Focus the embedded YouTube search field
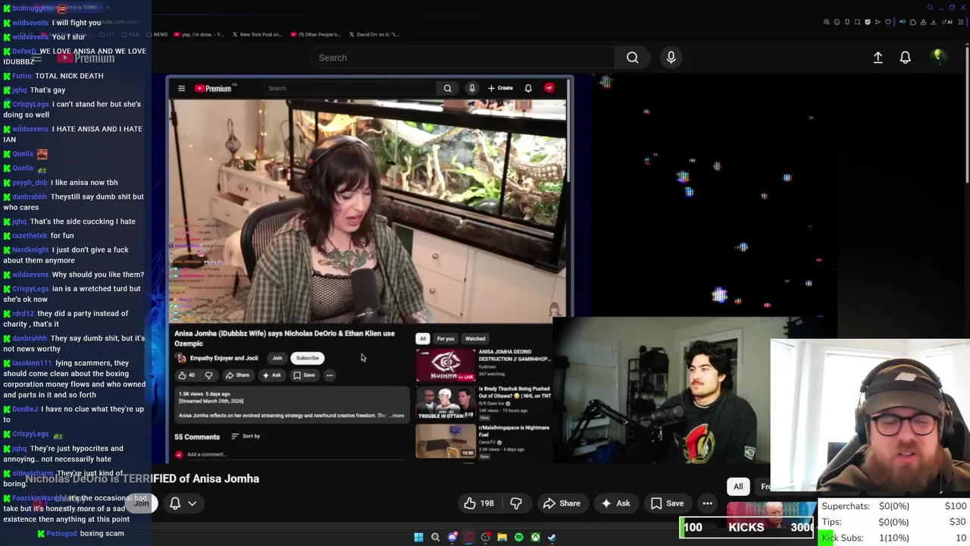The image size is (970, 546). (349, 88)
